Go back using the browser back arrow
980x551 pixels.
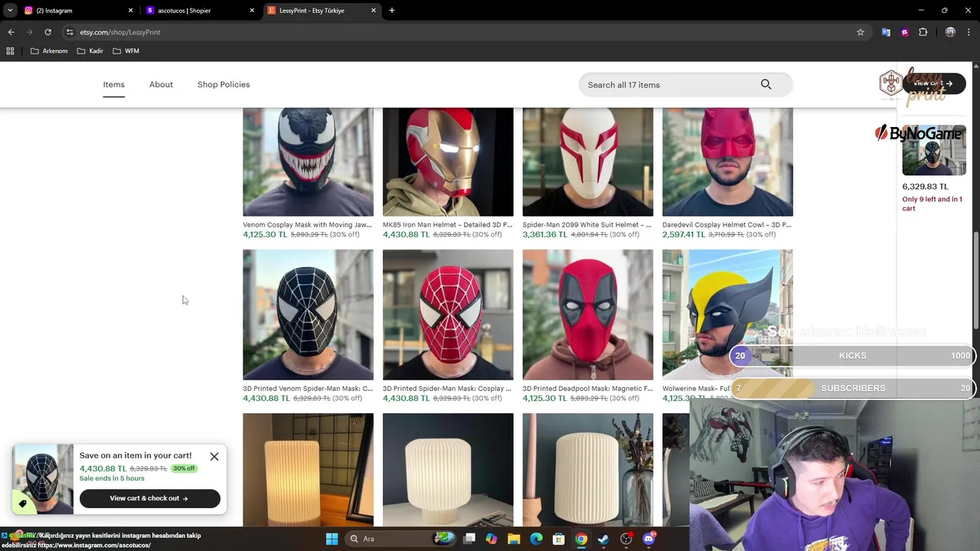(x=11, y=32)
